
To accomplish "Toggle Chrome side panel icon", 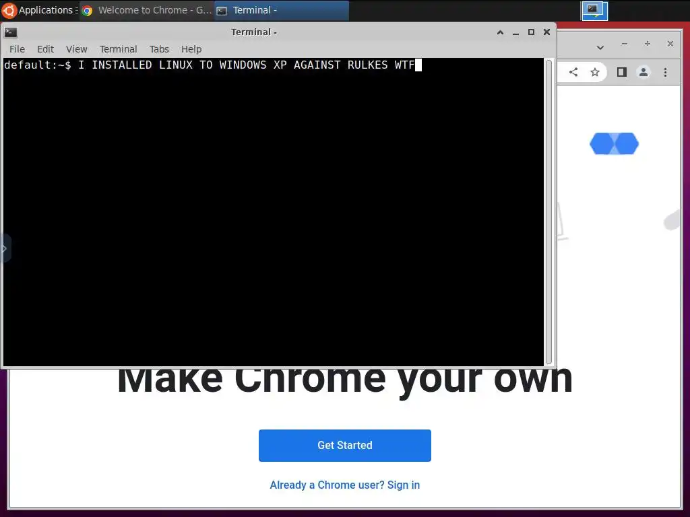I will [x=621, y=72].
